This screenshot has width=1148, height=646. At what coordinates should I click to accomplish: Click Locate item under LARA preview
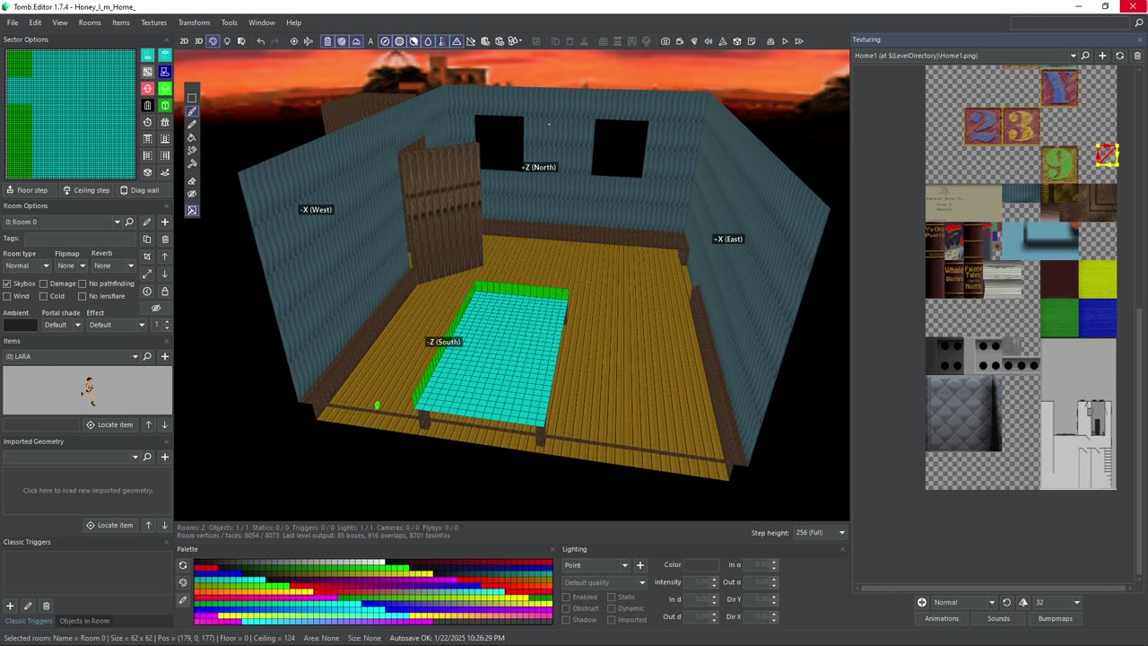coord(109,424)
